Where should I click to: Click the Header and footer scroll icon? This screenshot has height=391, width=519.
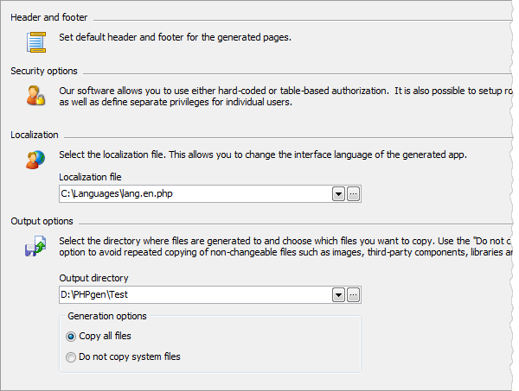click(35, 41)
